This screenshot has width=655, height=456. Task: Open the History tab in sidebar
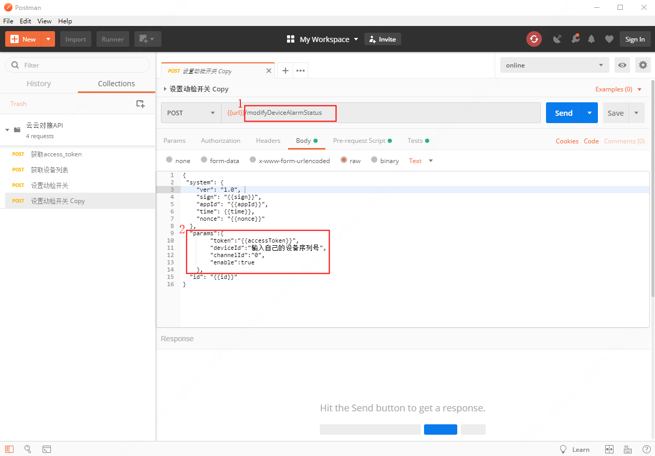(x=39, y=84)
